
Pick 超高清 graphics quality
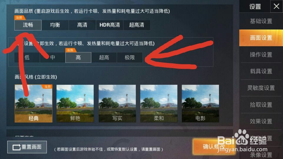pyautogui.click(x=136, y=25)
